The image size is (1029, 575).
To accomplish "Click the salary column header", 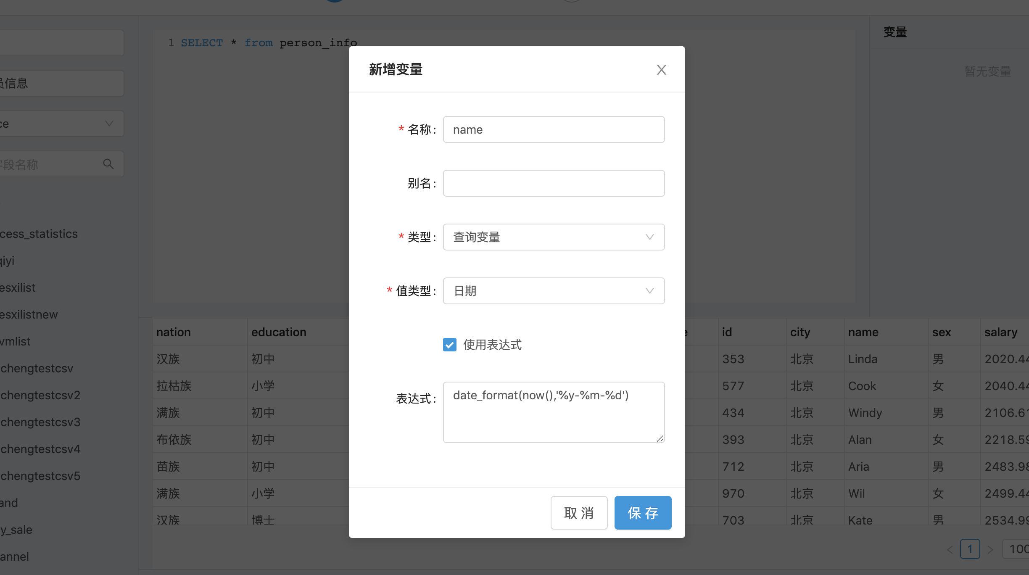I will click(1000, 332).
